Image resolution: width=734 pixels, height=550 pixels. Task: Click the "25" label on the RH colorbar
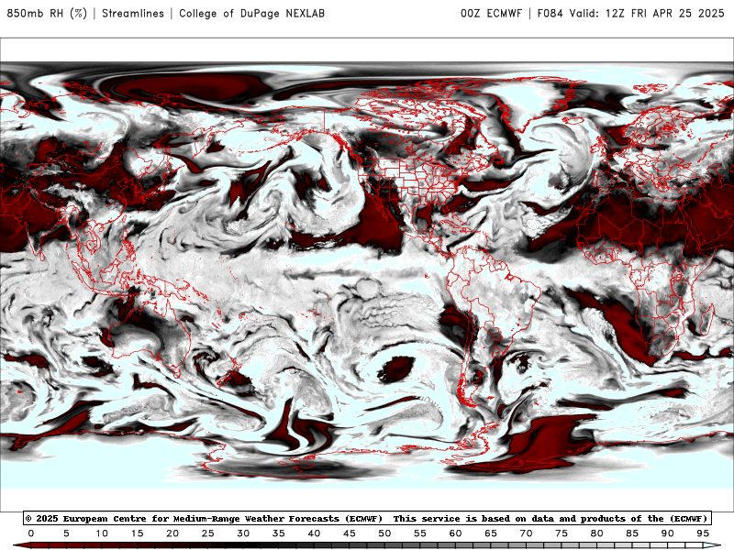click(x=208, y=533)
